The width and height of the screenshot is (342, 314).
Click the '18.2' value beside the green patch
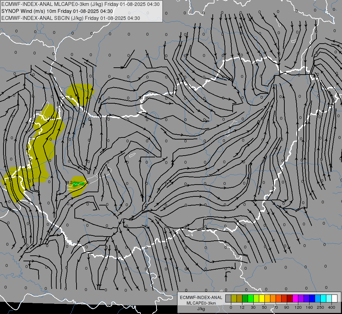(69, 182)
